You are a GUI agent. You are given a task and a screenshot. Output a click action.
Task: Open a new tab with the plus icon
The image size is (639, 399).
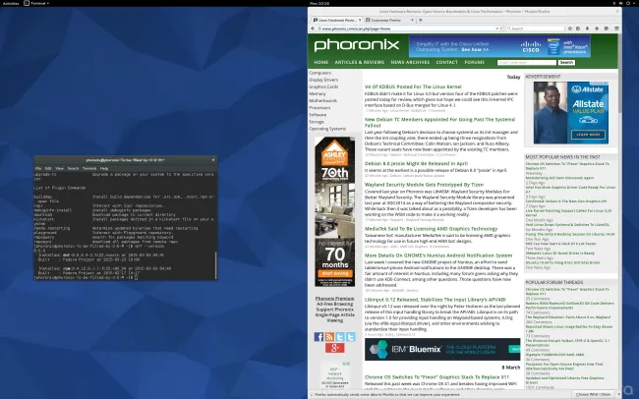[421, 20]
